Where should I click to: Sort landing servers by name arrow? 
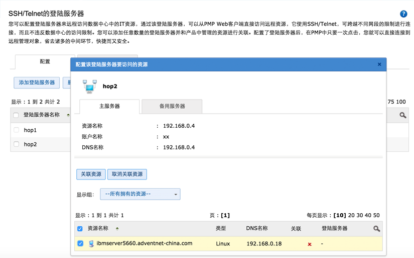[68, 115]
